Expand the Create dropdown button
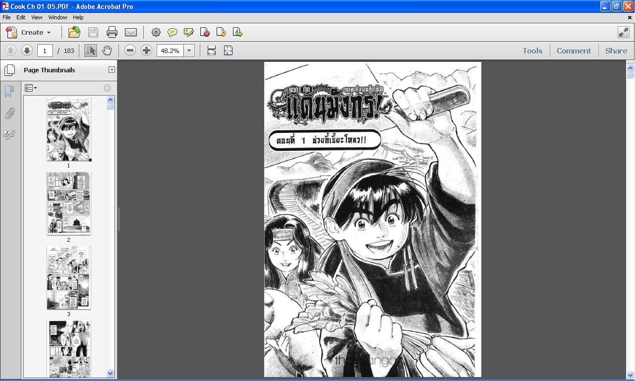Viewport: 635px width, 381px height. click(29, 32)
